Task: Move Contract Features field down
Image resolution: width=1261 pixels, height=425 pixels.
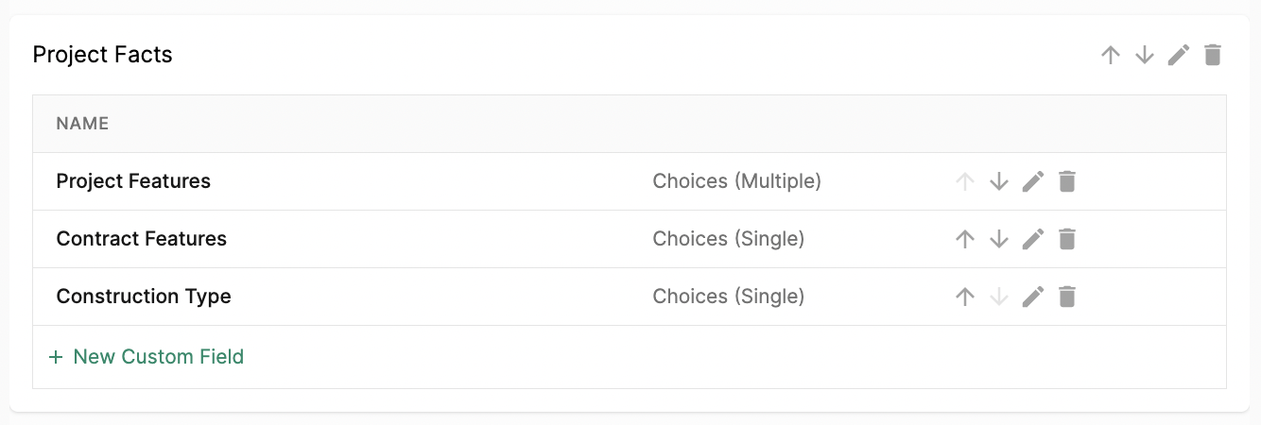Action: click(x=999, y=239)
